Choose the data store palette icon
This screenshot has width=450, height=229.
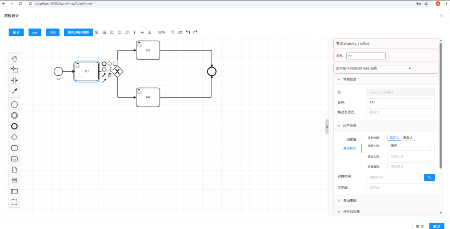pyautogui.click(x=14, y=180)
